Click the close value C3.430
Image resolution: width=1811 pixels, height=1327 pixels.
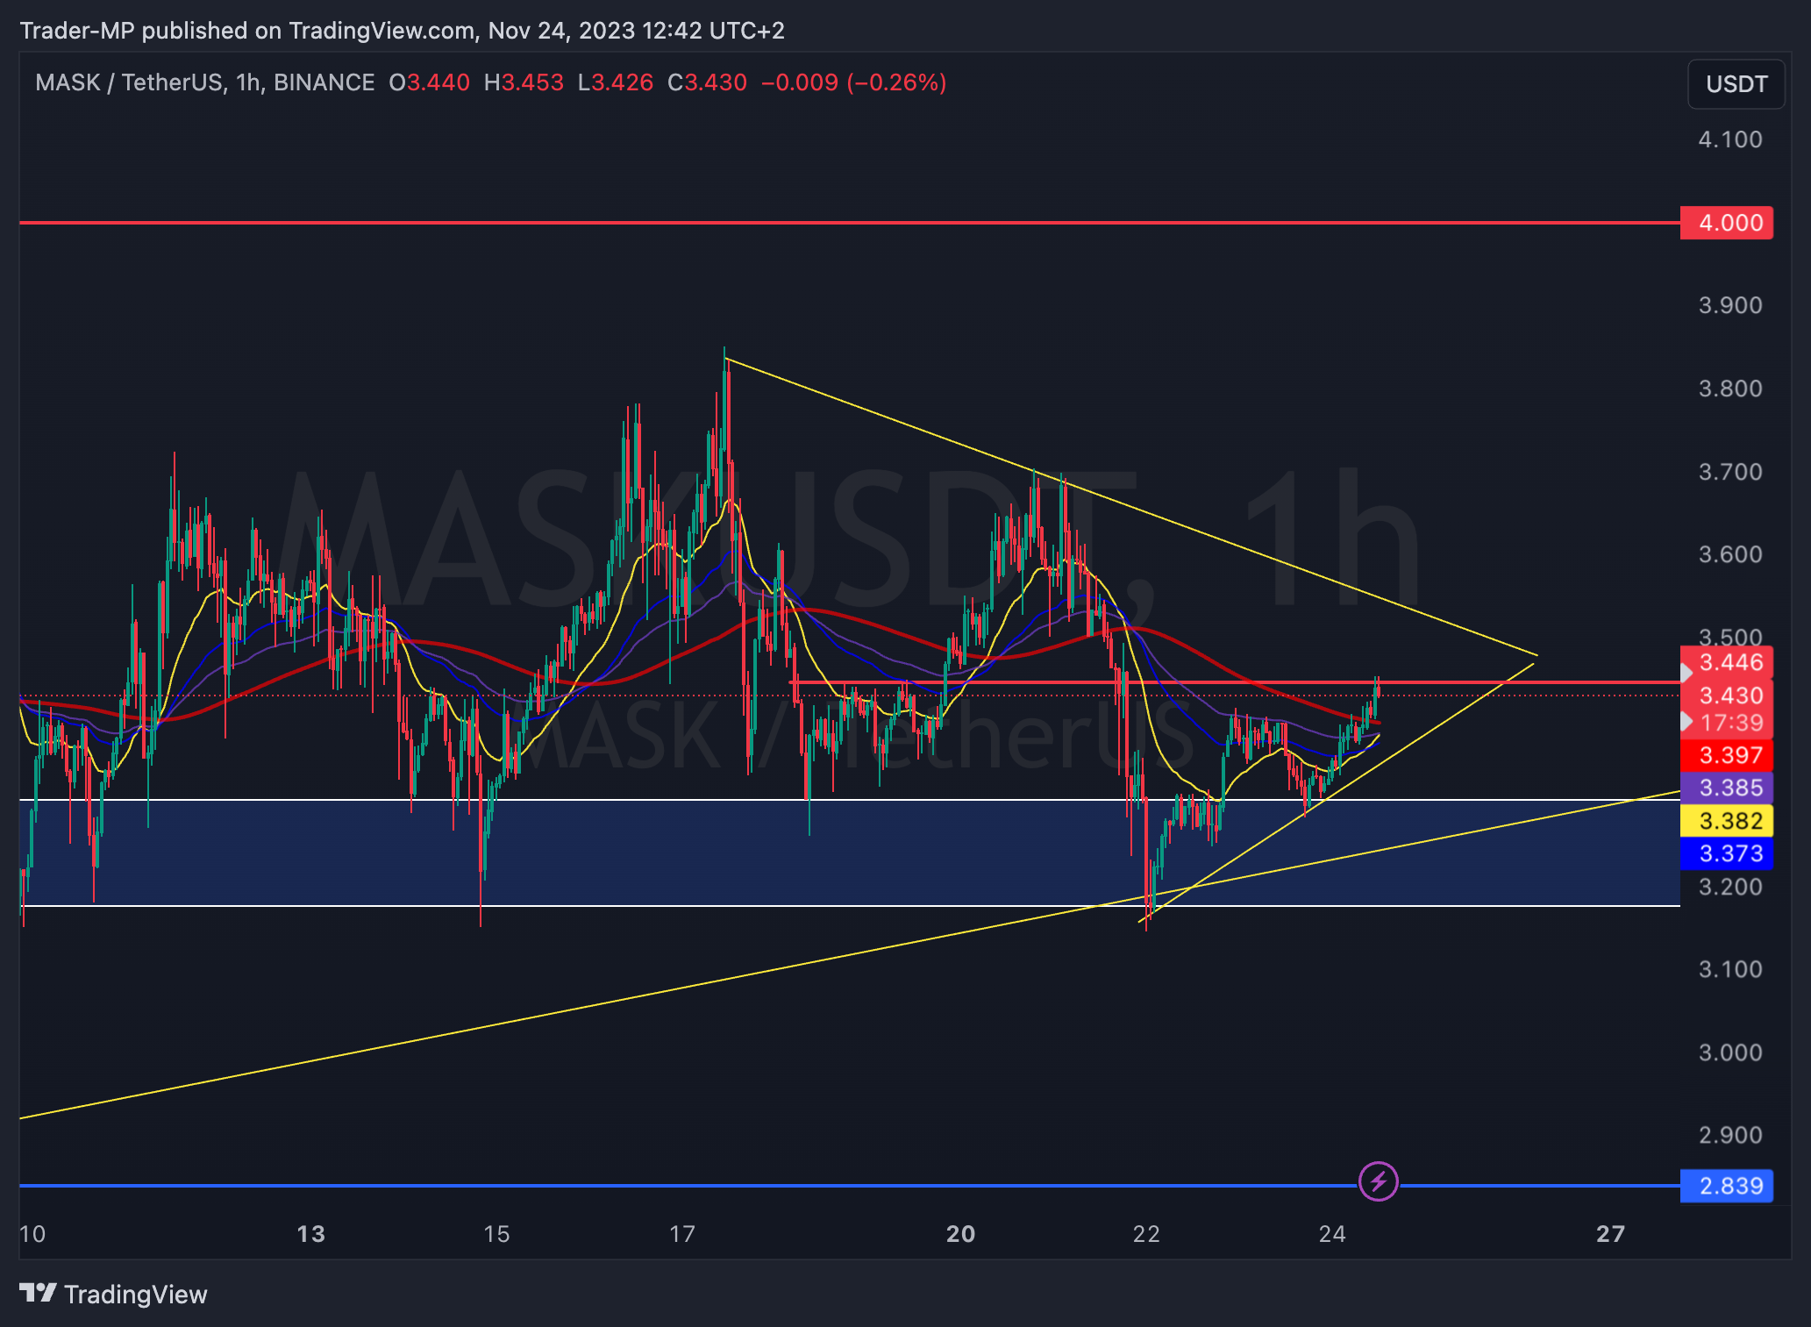click(707, 82)
